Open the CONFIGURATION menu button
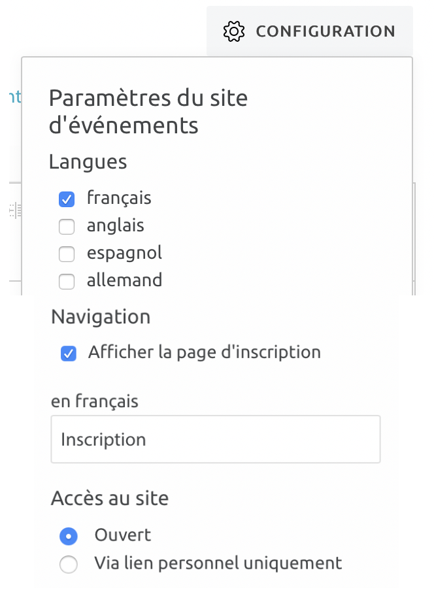The width and height of the screenshot is (434, 596). pyautogui.click(x=310, y=31)
